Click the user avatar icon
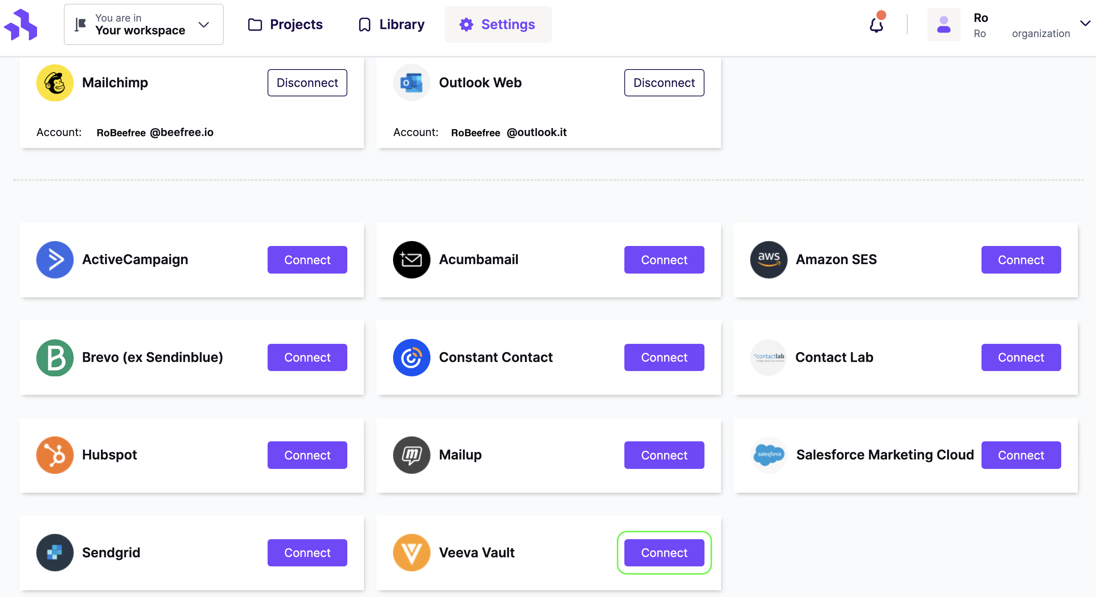This screenshot has height=597, width=1096. click(944, 25)
